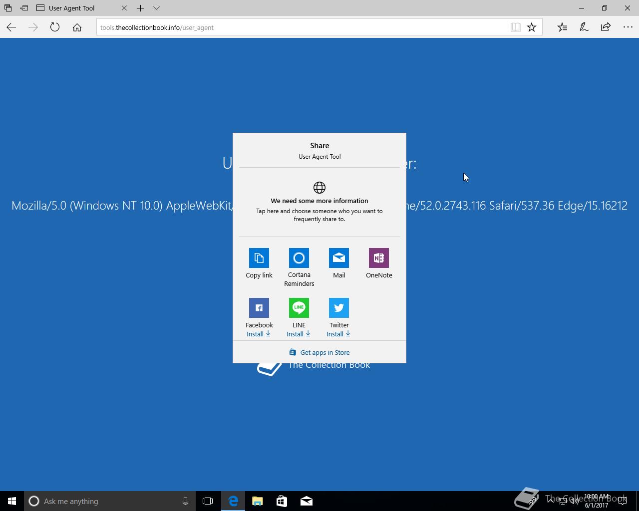The width and height of the screenshot is (639, 511).
Task: Click the user agent string text
Action: [319, 206]
